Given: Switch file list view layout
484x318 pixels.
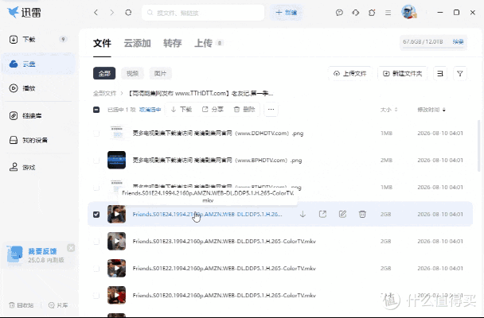Looking at the screenshot, I should (x=440, y=73).
